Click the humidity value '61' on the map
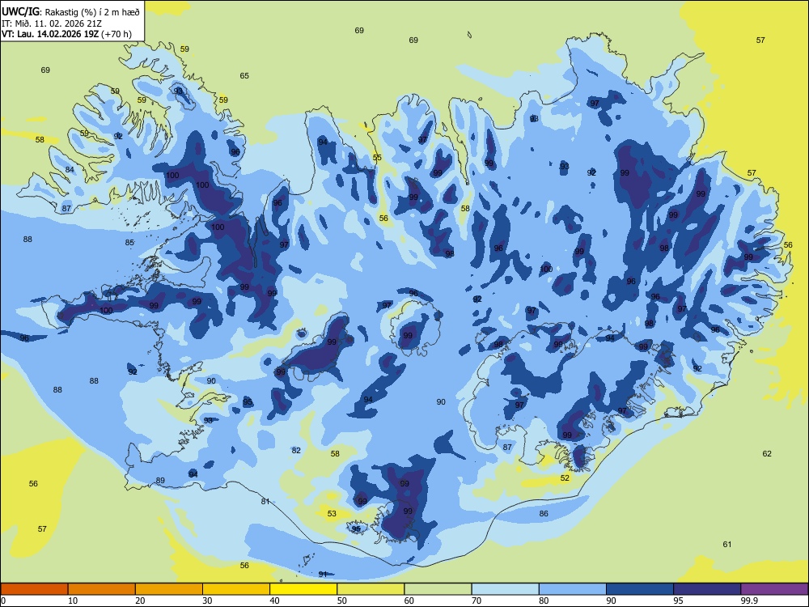The image size is (809, 607). coord(727,544)
